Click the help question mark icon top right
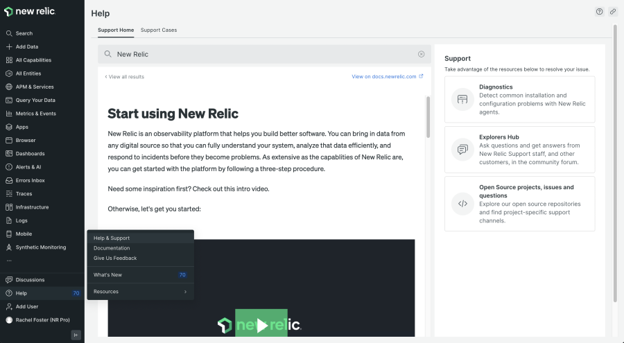Image resolution: width=624 pixels, height=343 pixels. 599,12
